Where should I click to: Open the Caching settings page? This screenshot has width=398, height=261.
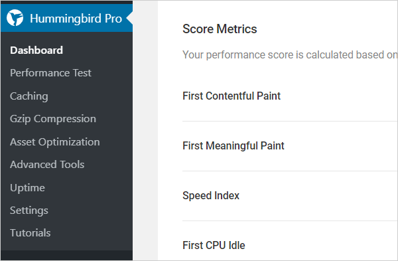pyautogui.click(x=29, y=96)
